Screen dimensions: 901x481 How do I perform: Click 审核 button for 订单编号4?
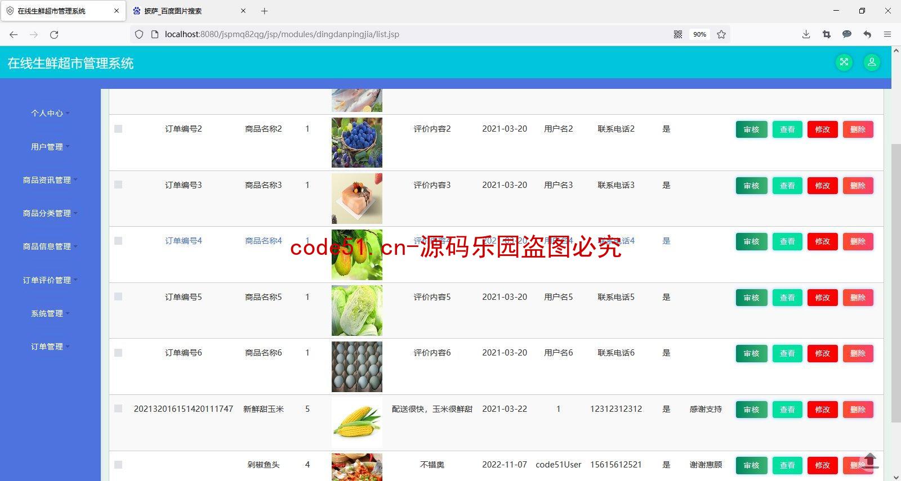751,241
